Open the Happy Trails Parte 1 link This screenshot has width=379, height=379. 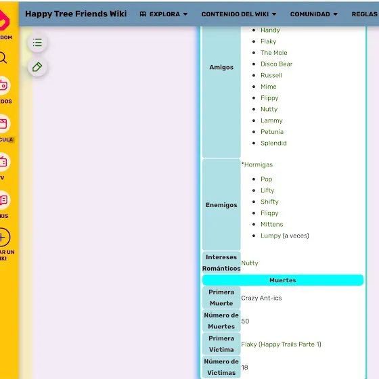[x=290, y=344]
